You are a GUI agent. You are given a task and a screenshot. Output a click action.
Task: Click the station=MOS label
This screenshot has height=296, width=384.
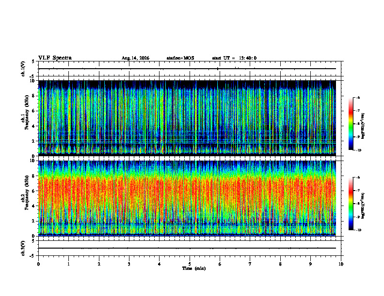pyautogui.click(x=180, y=58)
